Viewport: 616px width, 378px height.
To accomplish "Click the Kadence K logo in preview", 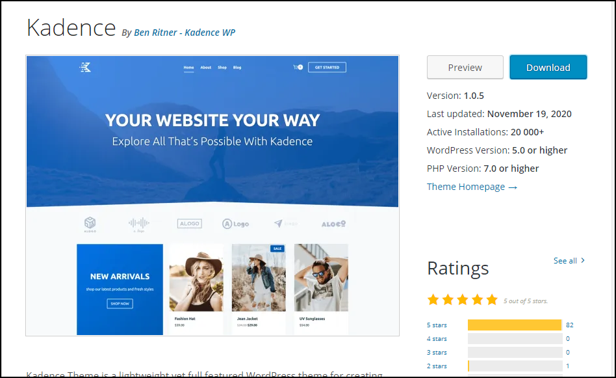I will [x=85, y=67].
